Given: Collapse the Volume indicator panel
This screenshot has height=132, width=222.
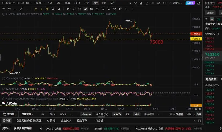Looking at the screenshot, I should [x=3, y=99].
